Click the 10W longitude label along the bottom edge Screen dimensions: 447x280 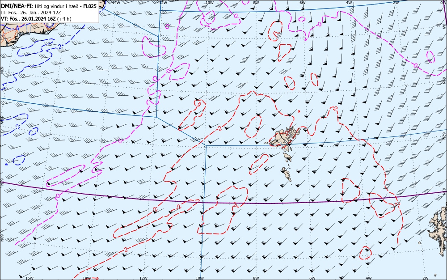(200, 278)
